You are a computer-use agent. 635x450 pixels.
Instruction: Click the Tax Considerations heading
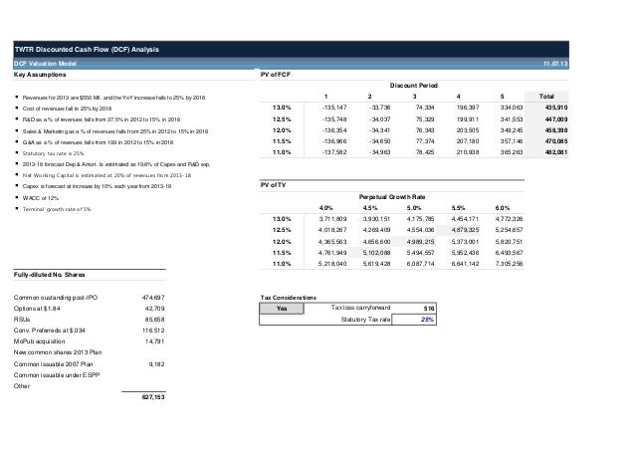tap(288, 298)
